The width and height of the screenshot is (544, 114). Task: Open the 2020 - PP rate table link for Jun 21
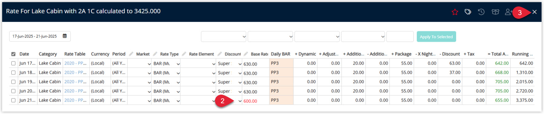pos(75,100)
